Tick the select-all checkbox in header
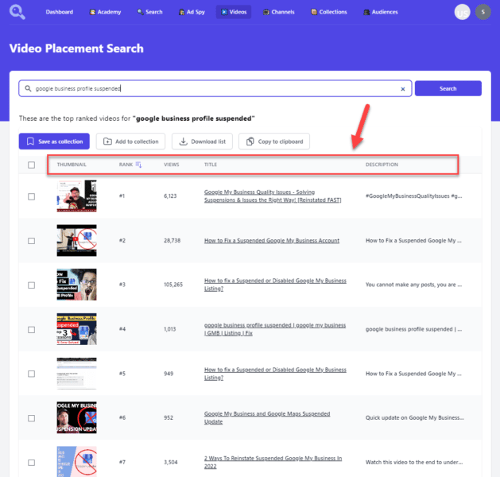The width and height of the screenshot is (500, 477). pos(32,165)
